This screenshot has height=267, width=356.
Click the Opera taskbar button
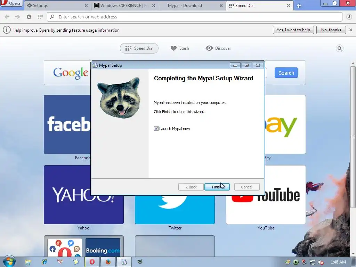(x=92, y=262)
